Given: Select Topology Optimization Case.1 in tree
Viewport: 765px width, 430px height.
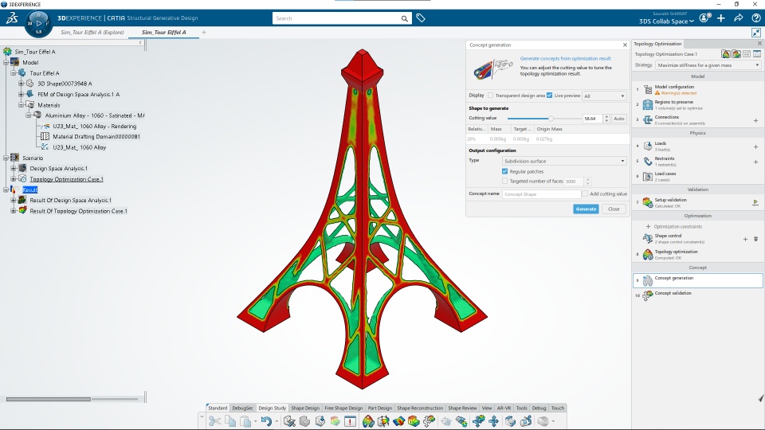Looking at the screenshot, I should 66,179.
